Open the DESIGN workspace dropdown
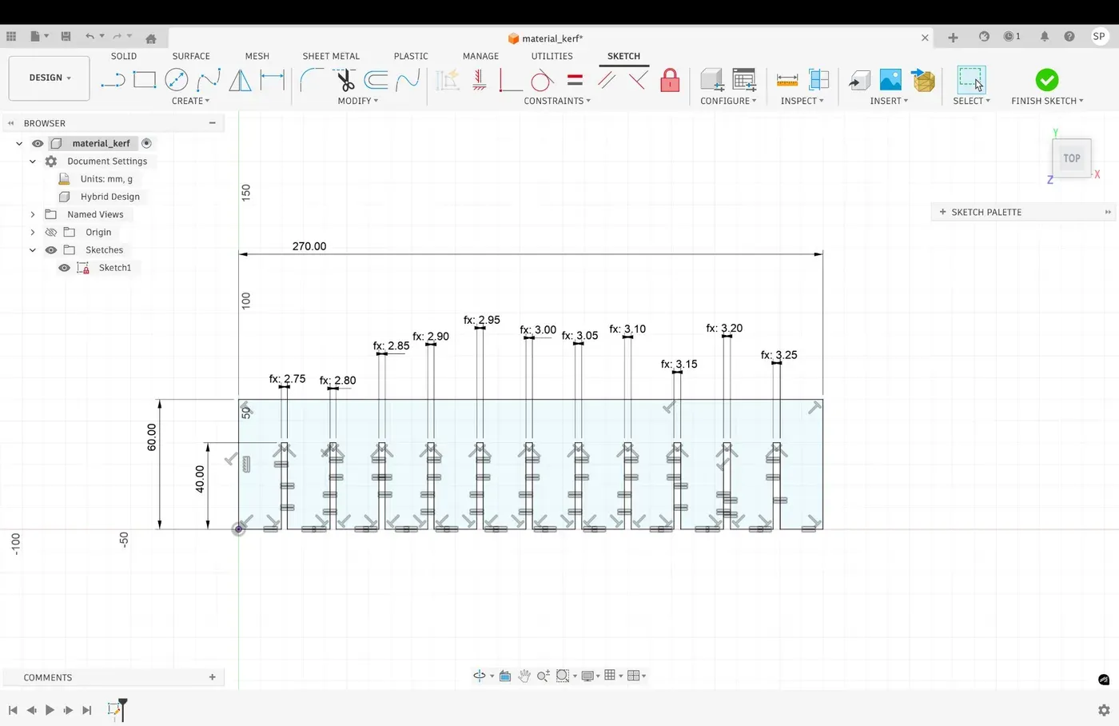The width and height of the screenshot is (1119, 726). pyautogui.click(x=50, y=78)
